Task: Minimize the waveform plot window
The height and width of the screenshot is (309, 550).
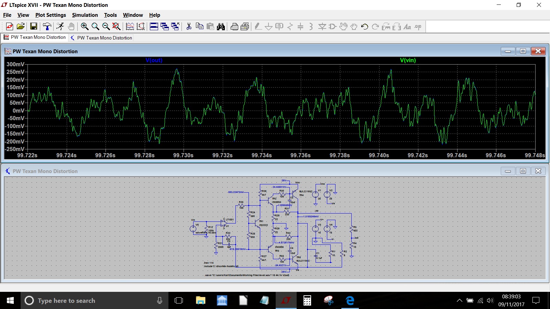Action: point(508,51)
